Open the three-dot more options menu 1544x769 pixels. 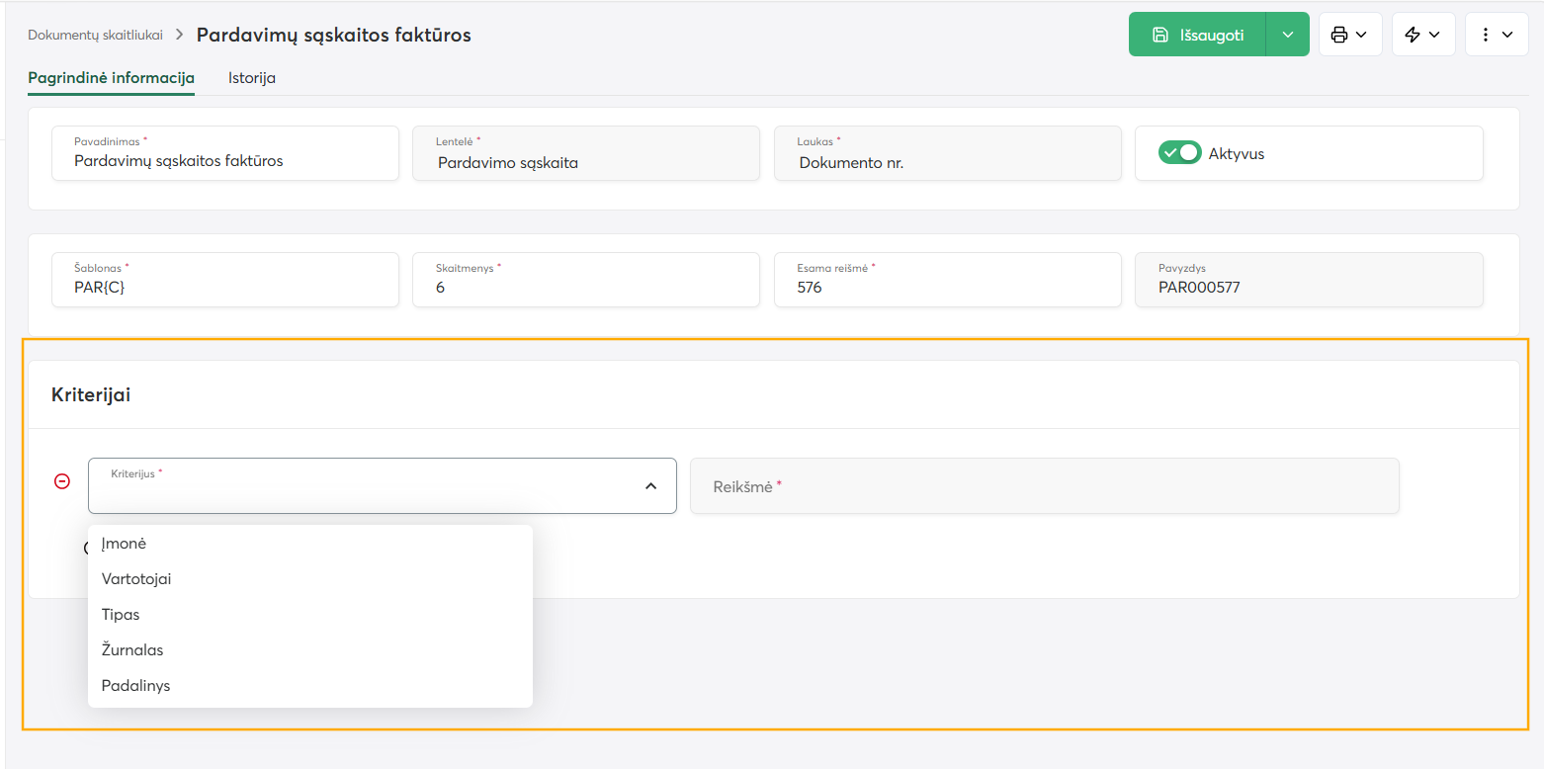[1497, 35]
